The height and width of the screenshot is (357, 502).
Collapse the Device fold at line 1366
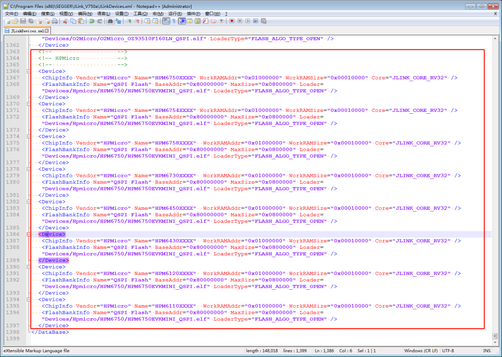(x=29, y=71)
